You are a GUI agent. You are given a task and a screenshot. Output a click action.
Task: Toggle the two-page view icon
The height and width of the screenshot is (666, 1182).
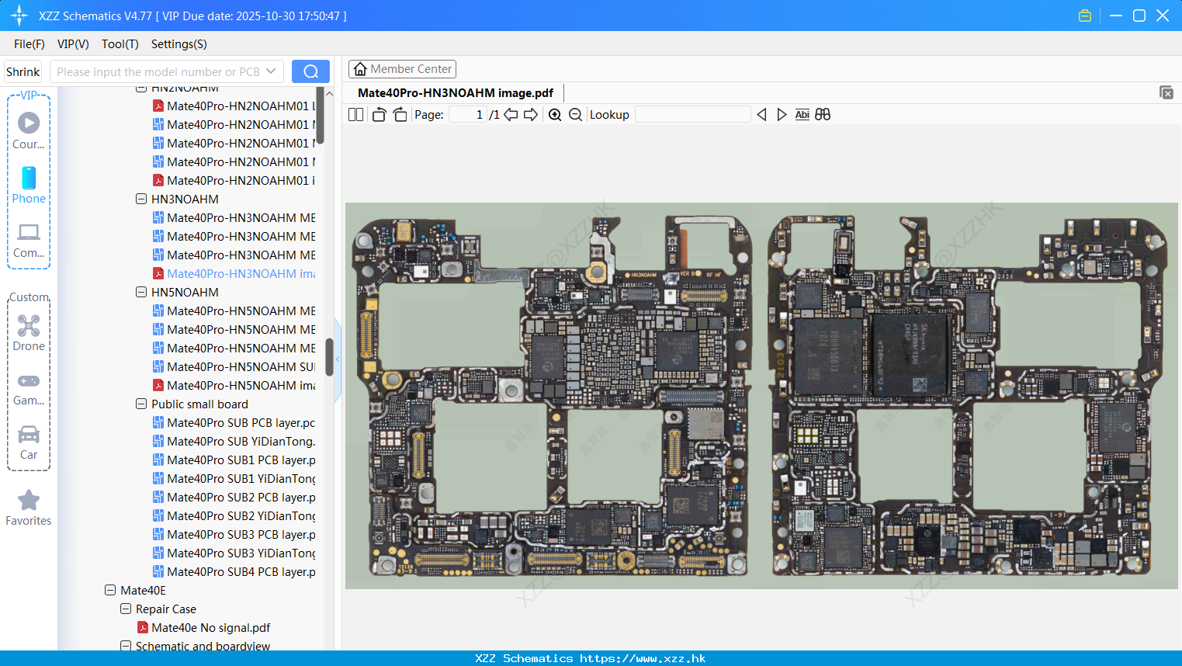pos(355,115)
